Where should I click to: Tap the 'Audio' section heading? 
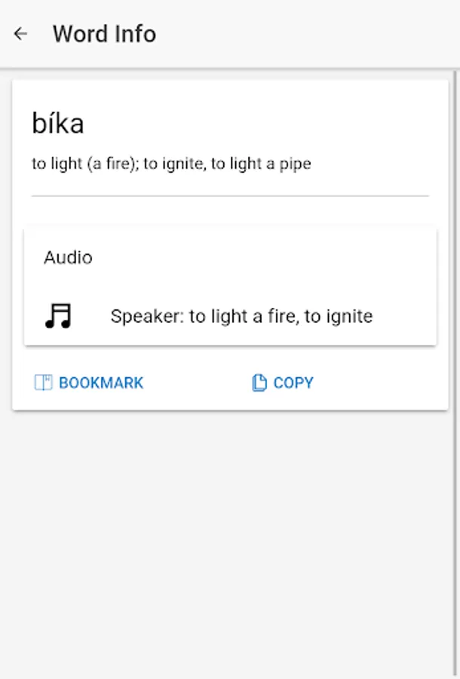(68, 257)
